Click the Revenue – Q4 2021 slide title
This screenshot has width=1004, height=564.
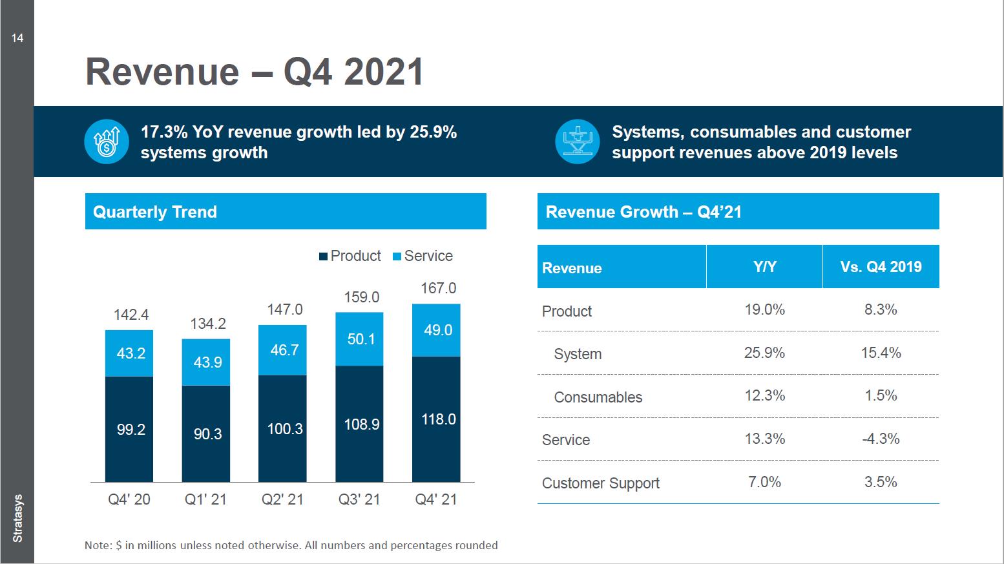255,72
